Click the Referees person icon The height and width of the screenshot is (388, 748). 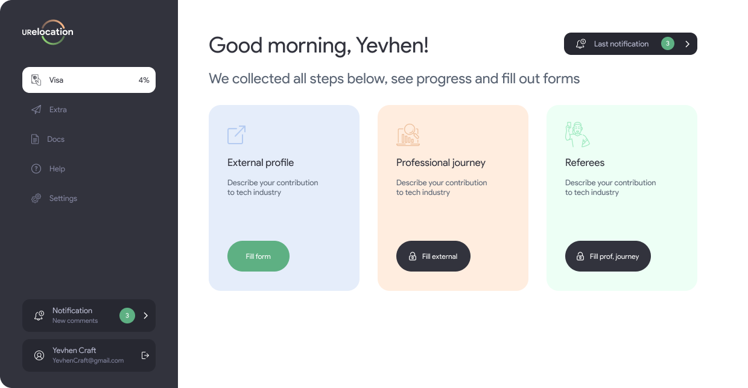click(577, 135)
